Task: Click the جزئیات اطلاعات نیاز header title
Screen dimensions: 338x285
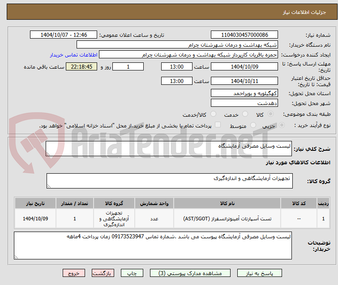Action: tap(304, 12)
